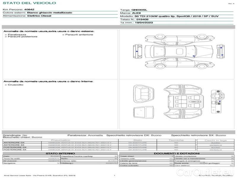The width and height of the screenshot is (237, 178).
Task: Click the Cerchi in lega column header
Action: point(215,140)
